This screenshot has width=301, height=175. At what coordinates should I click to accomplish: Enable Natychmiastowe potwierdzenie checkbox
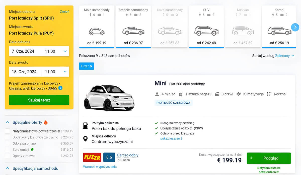point(8,131)
